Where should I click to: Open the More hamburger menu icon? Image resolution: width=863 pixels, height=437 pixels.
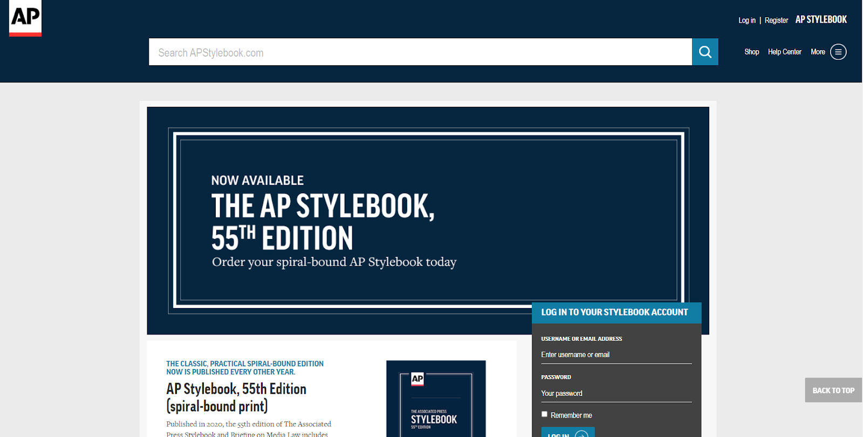click(838, 52)
